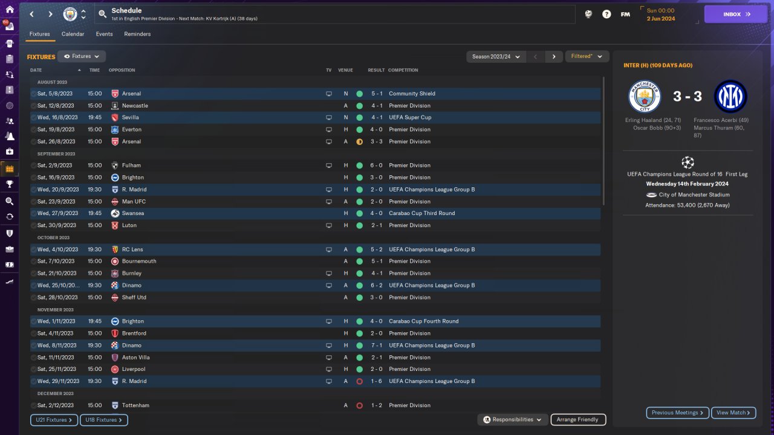Open the Medical Centre kit icon
Viewport: 774px width, 435px height.
click(9, 152)
